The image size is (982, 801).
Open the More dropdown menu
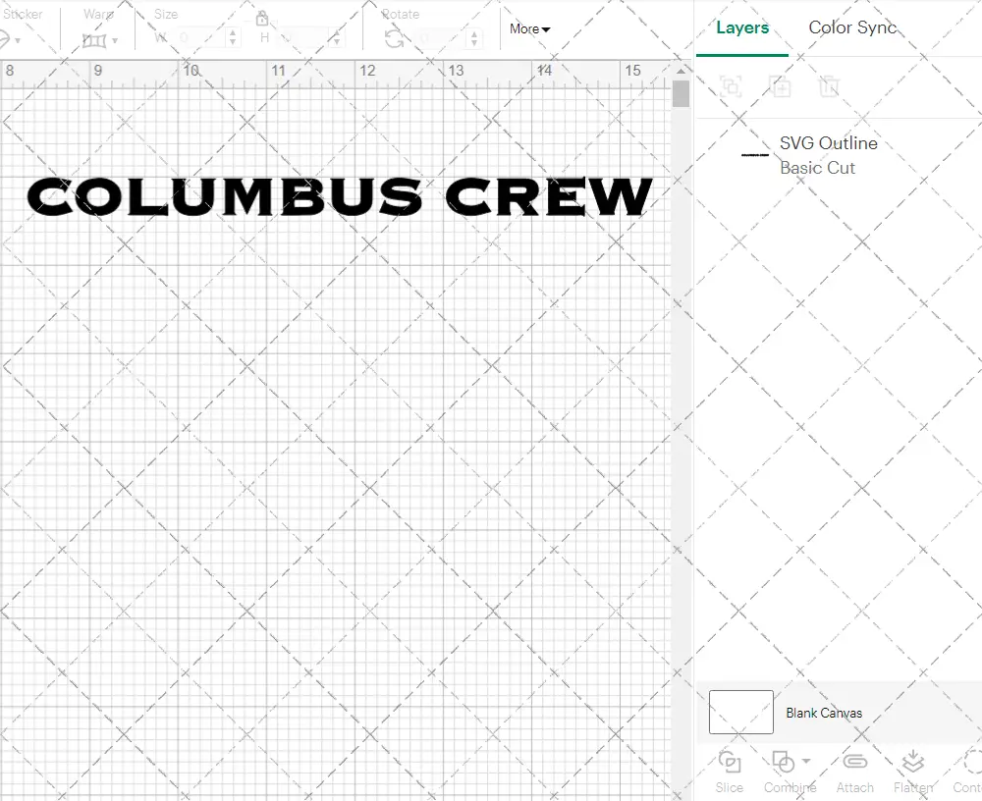[x=528, y=29]
